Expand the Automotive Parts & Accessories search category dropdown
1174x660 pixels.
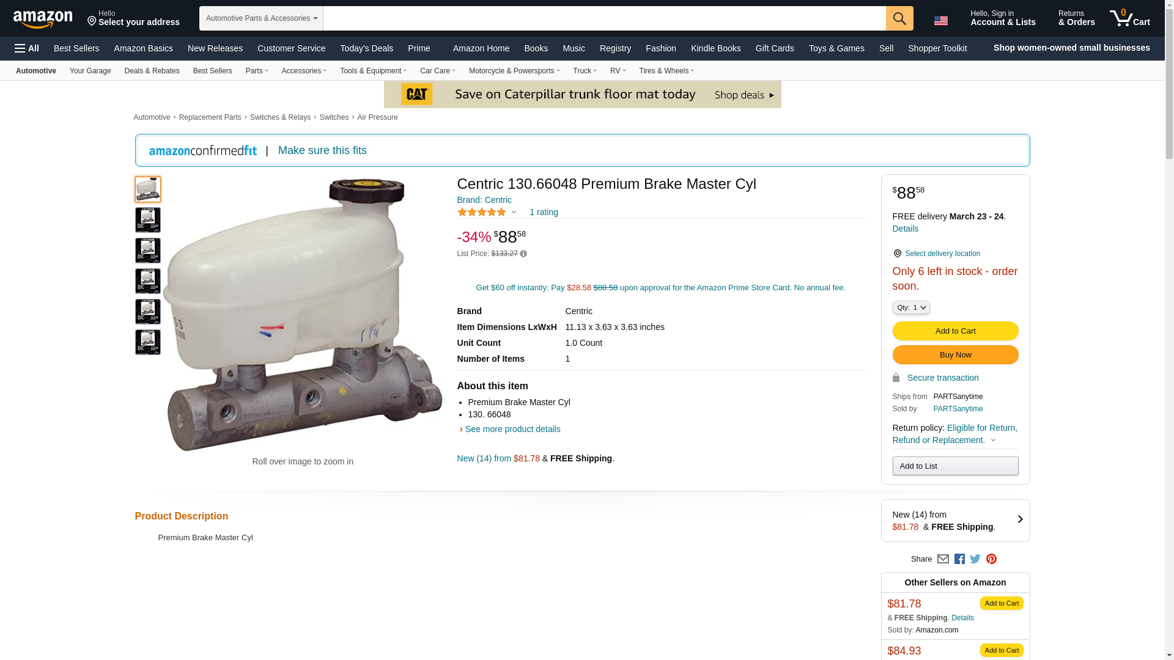coord(261,18)
